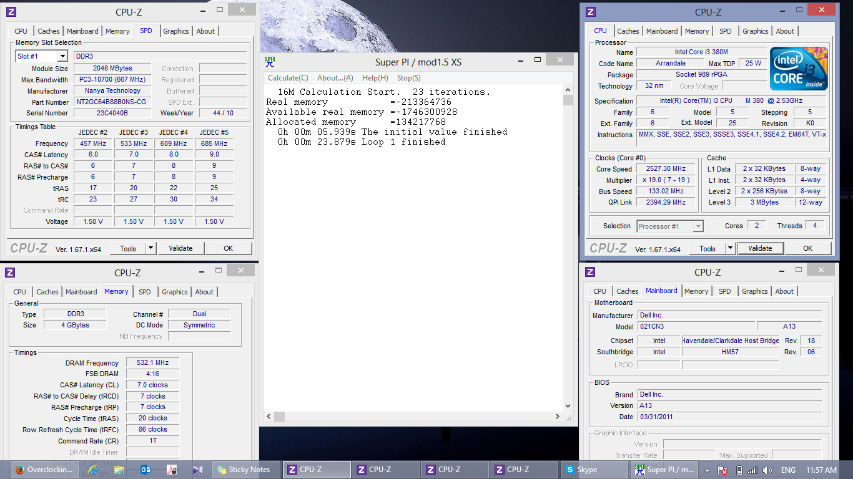
Task: Open the About tab in the CPU window
Action: coord(786,31)
